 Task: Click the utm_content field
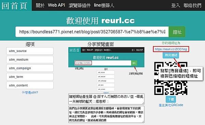pos(30,85)
